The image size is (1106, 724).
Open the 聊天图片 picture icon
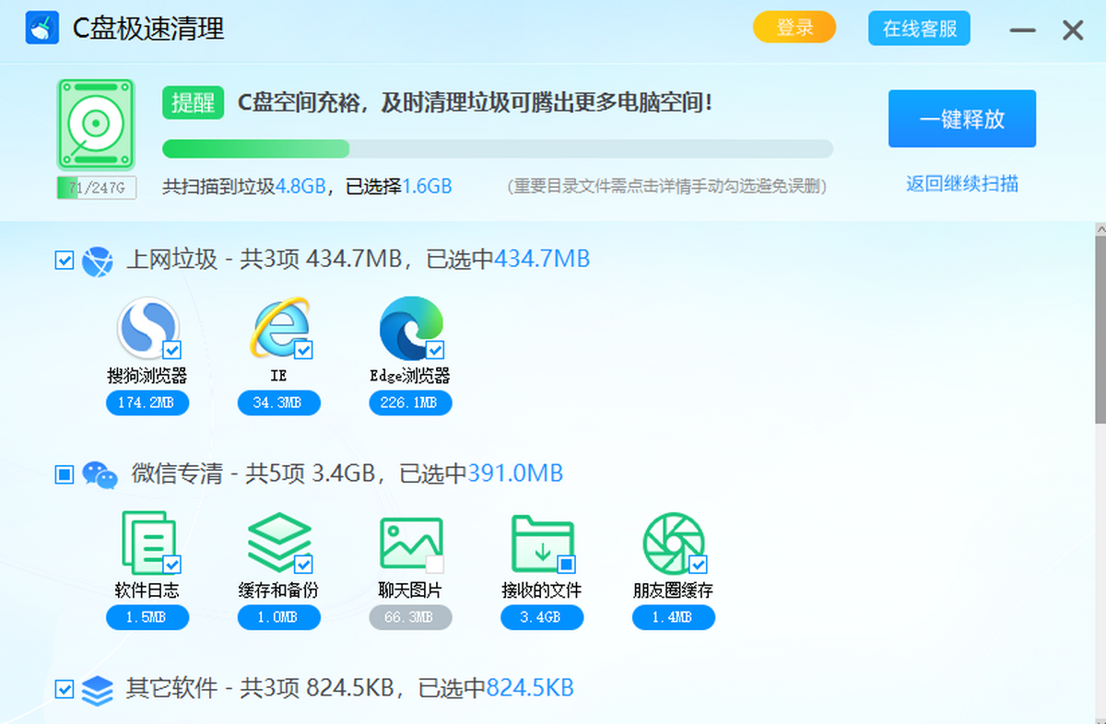click(x=410, y=543)
